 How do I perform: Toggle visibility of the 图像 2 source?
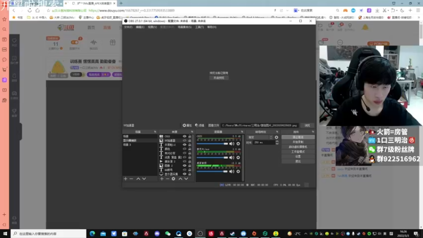point(185,166)
